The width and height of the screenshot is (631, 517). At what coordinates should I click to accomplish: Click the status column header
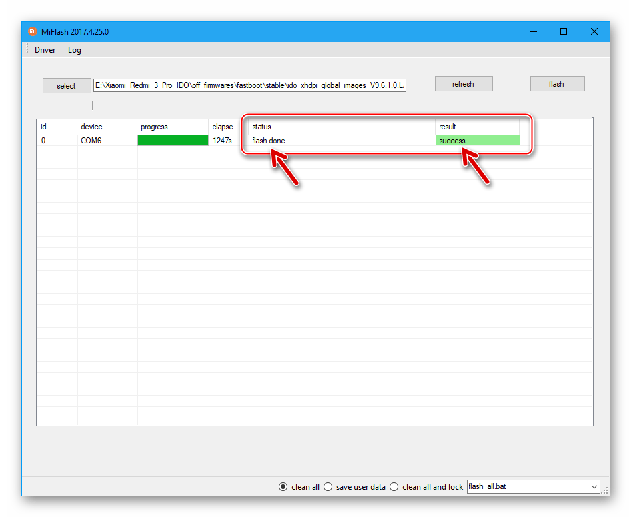coord(342,127)
